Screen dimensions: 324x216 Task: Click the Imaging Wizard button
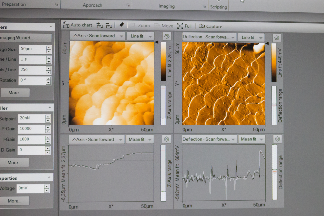[25, 38]
